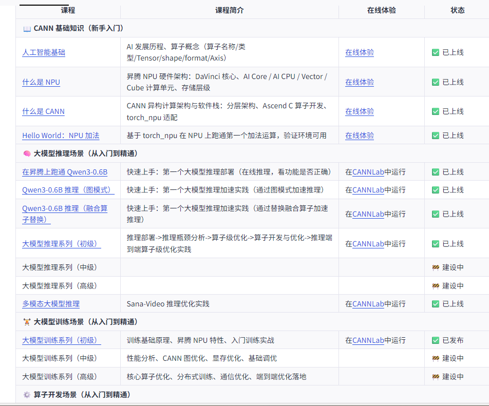Click construction icon in 大模型训练系列（高级）row
The width and height of the screenshot is (489, 406).
(x=436, y=377)
